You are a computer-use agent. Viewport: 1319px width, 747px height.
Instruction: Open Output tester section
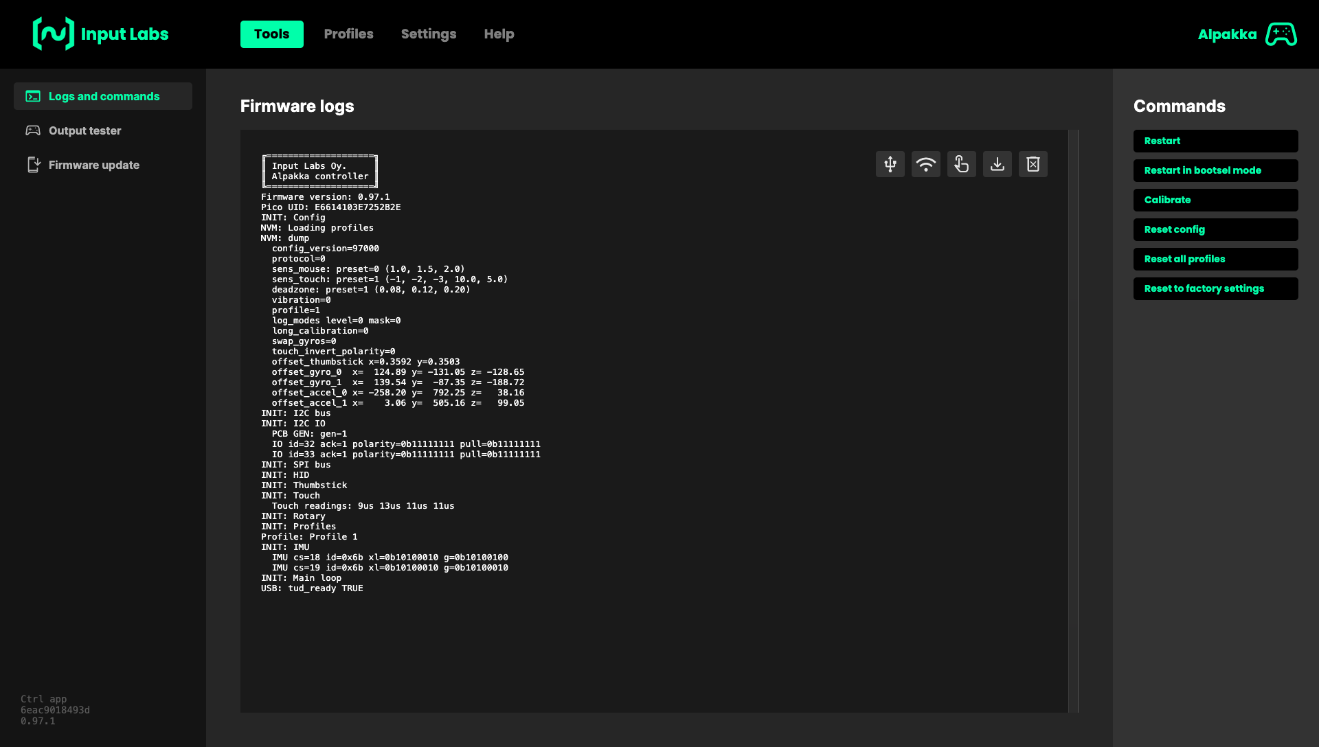[84, 130]
